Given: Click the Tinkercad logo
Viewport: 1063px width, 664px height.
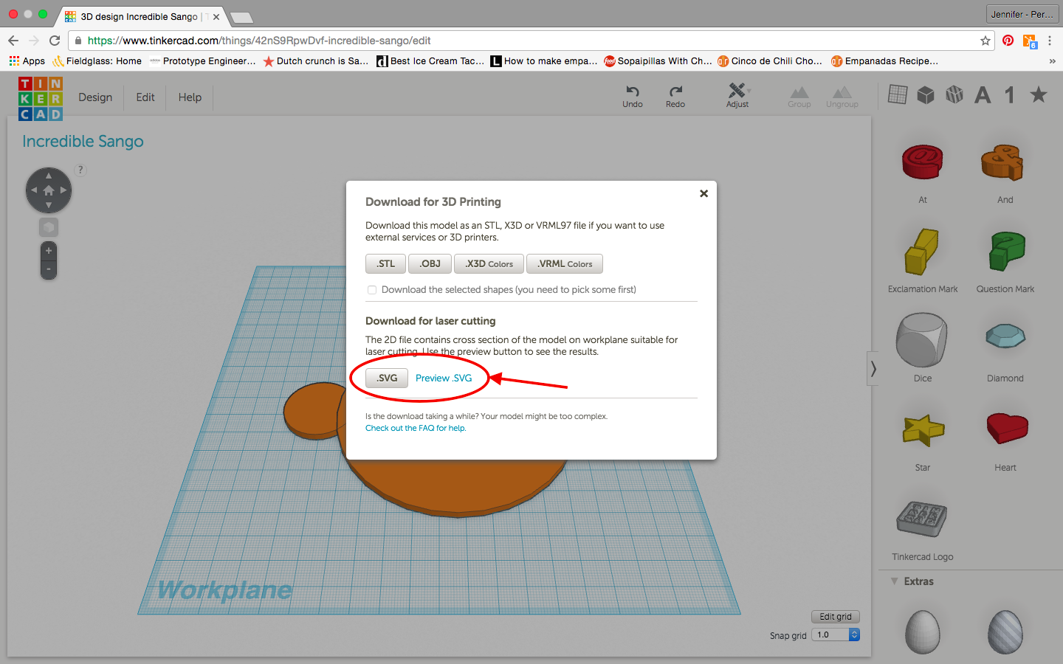Looking at the screenshot, I should click(x=41, y=98).
